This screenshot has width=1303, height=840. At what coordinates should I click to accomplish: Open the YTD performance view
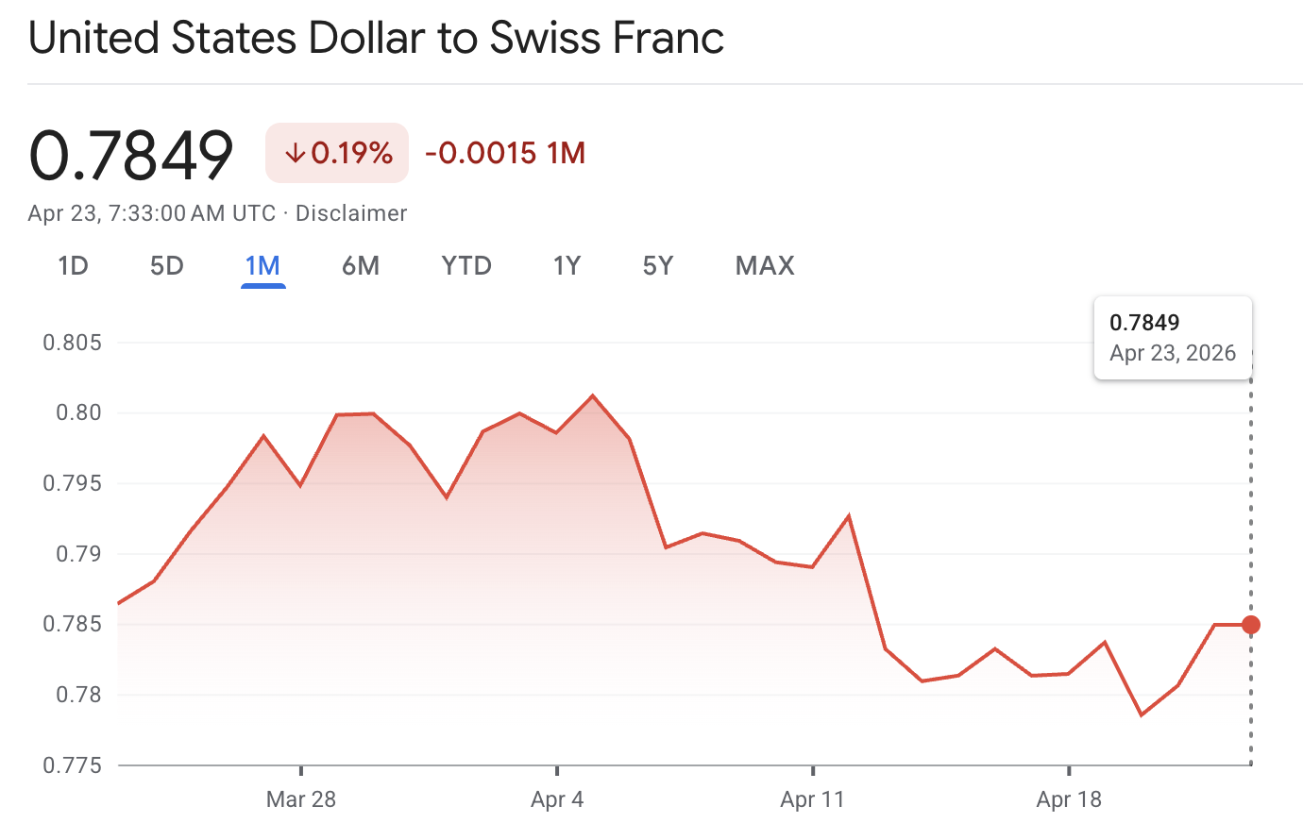465,265
